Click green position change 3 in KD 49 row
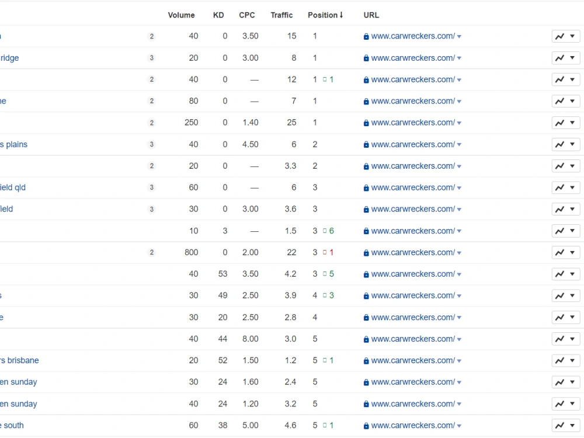584x438 pixels. click(328, 296)
